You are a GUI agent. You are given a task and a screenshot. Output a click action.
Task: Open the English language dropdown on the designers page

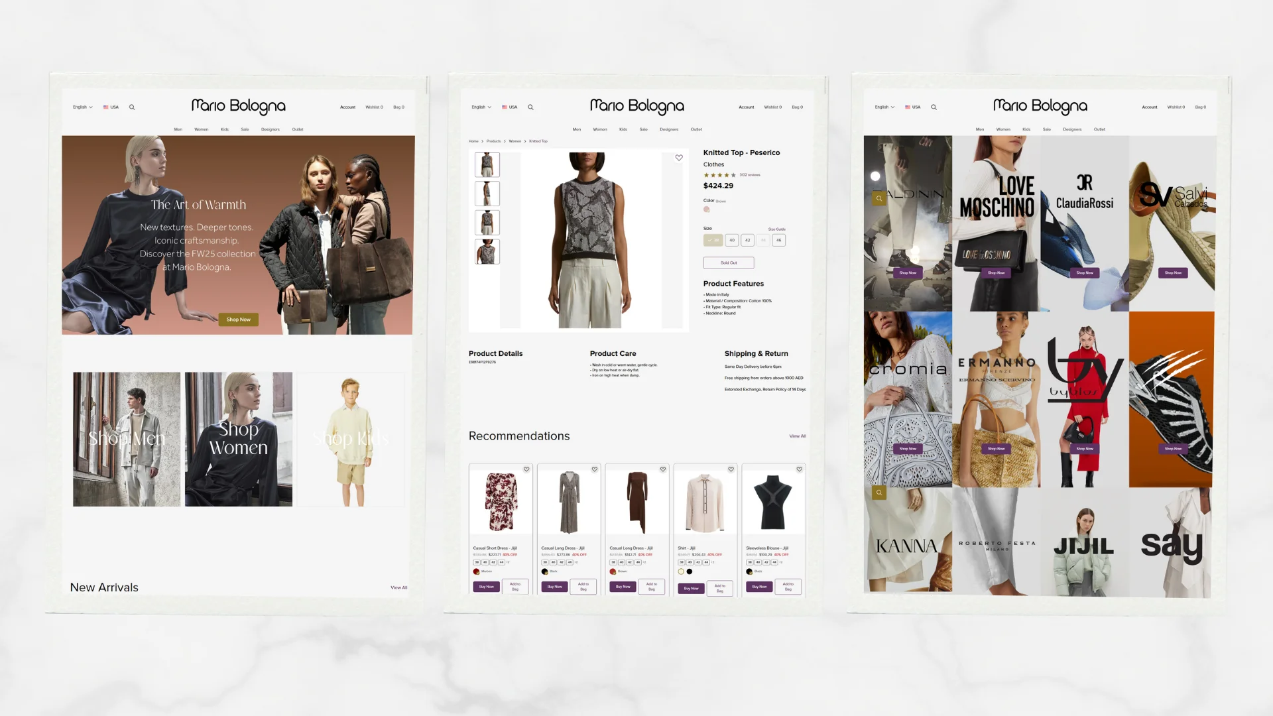coord(884,107)
